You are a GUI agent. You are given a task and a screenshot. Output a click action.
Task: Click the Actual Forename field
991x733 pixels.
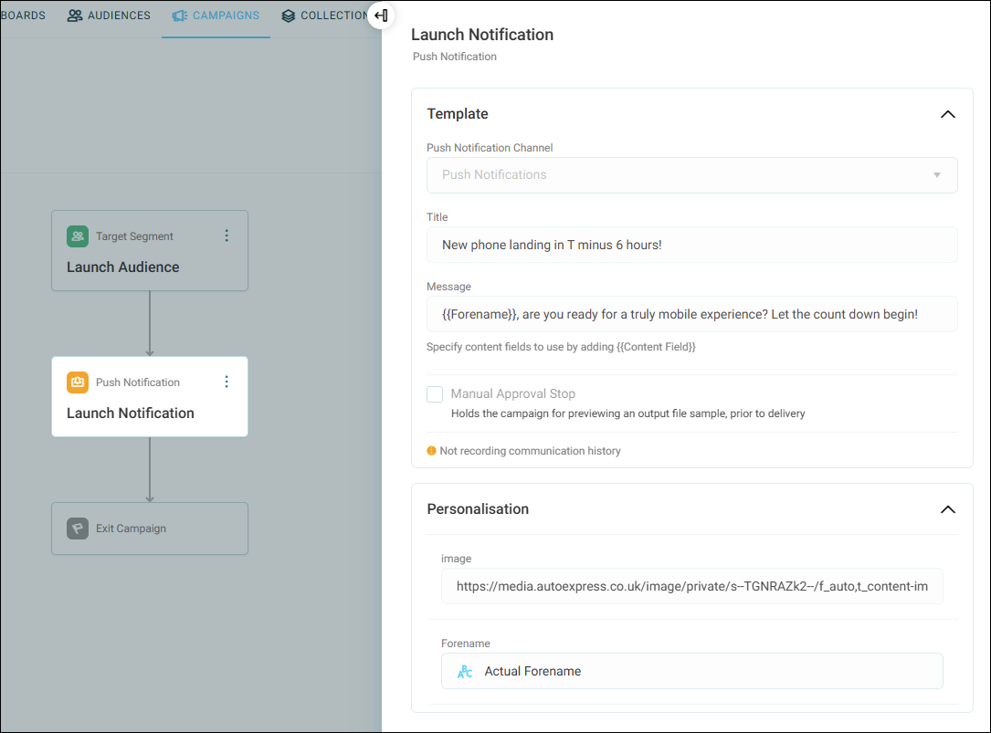click(x=692, y=671)
